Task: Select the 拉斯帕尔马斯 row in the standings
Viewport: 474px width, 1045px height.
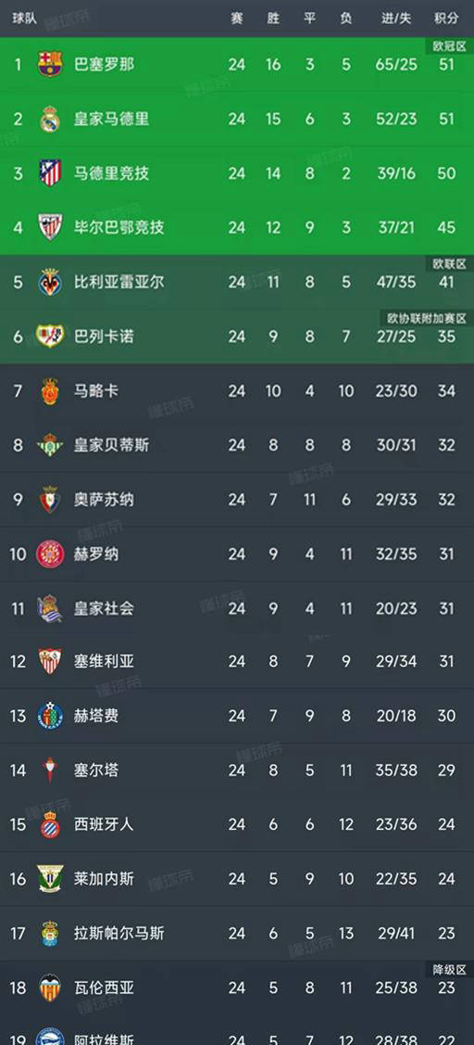Action: pyautogui.click(x=237, y=933)
